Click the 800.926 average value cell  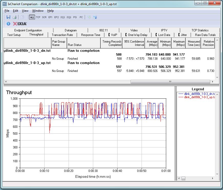pyautogui.click(x=152, y=71)
